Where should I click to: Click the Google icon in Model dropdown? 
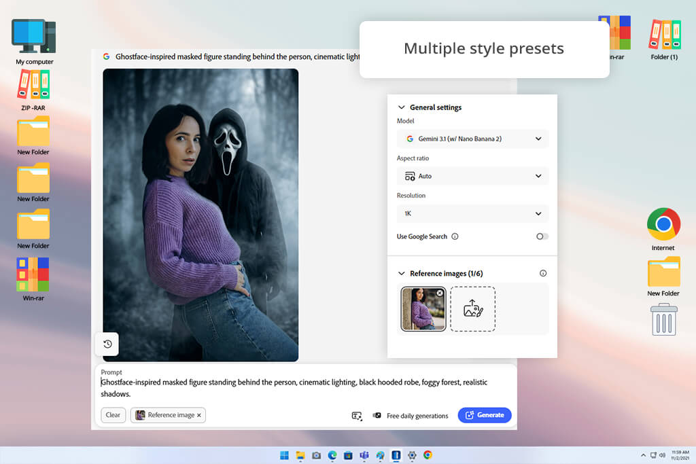click(x=410, y=139)
